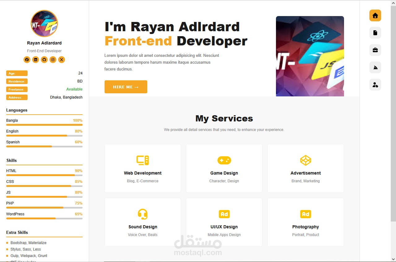Visit the GitHub profile icon
The height and width of the screenshot is (262, 396).
click(44, 60)
